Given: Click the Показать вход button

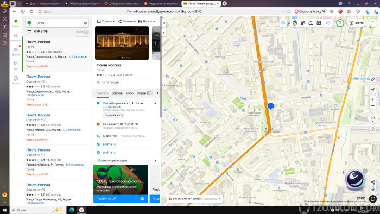Looking at the screenshot, I should click(x=113, y=115).
